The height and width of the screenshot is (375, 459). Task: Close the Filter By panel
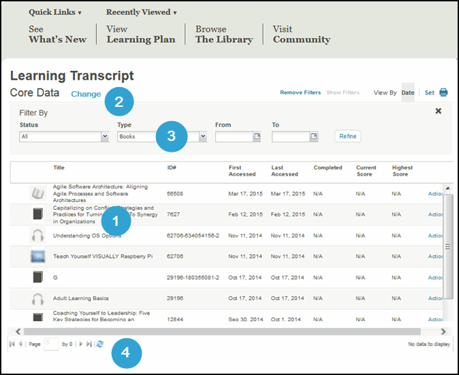click(x=438, y=111)
